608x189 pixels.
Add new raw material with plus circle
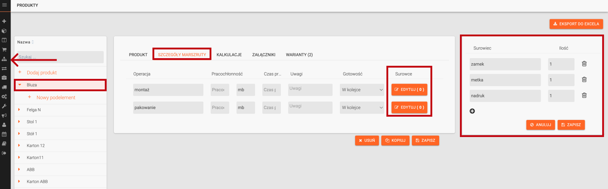click(x=472, y=111)
